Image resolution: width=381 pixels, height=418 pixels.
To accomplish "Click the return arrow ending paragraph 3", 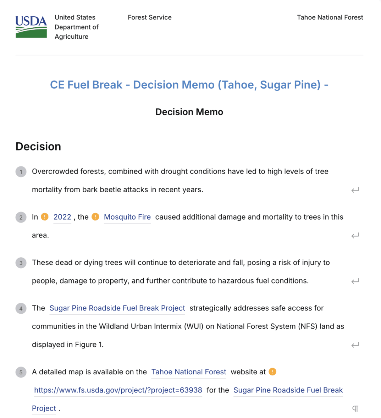I will 355,281.
